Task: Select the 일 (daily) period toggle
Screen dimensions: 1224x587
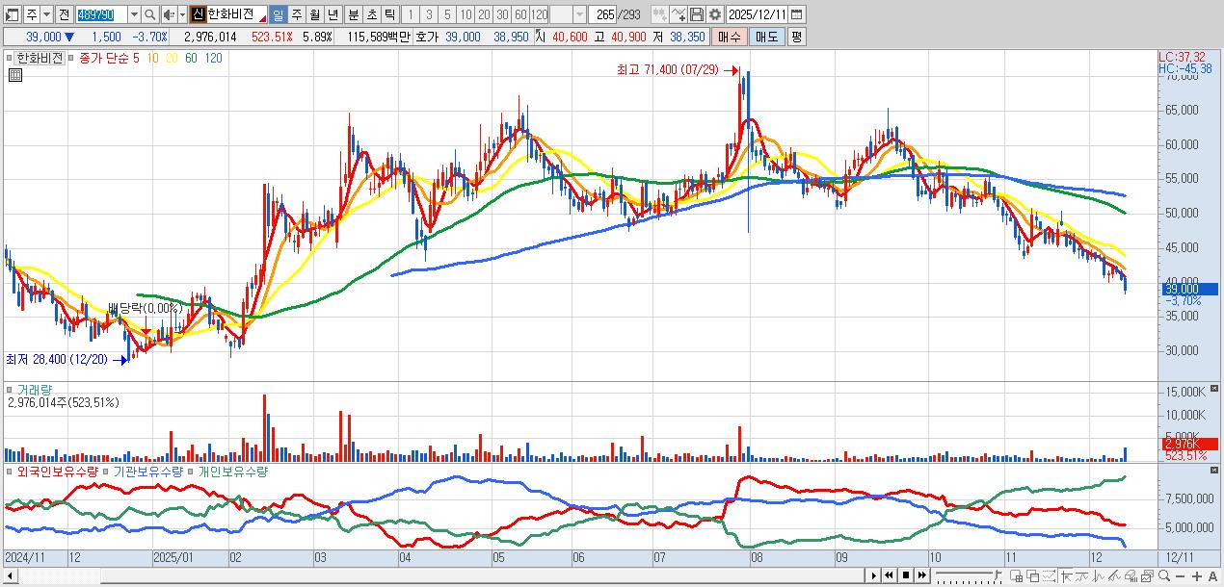Action: pyautogui.click(x=279, y=14)
